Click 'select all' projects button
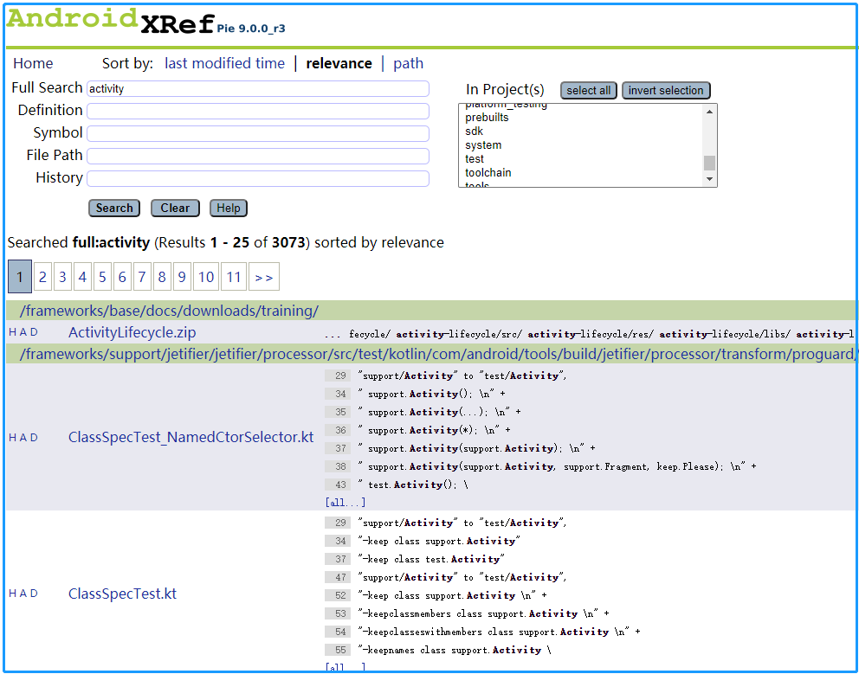Screen dimensions: 859x674 (x=588, y=90)
